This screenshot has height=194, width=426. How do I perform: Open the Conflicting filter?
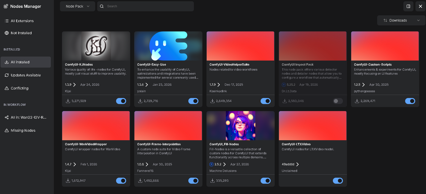click(26, 88)
